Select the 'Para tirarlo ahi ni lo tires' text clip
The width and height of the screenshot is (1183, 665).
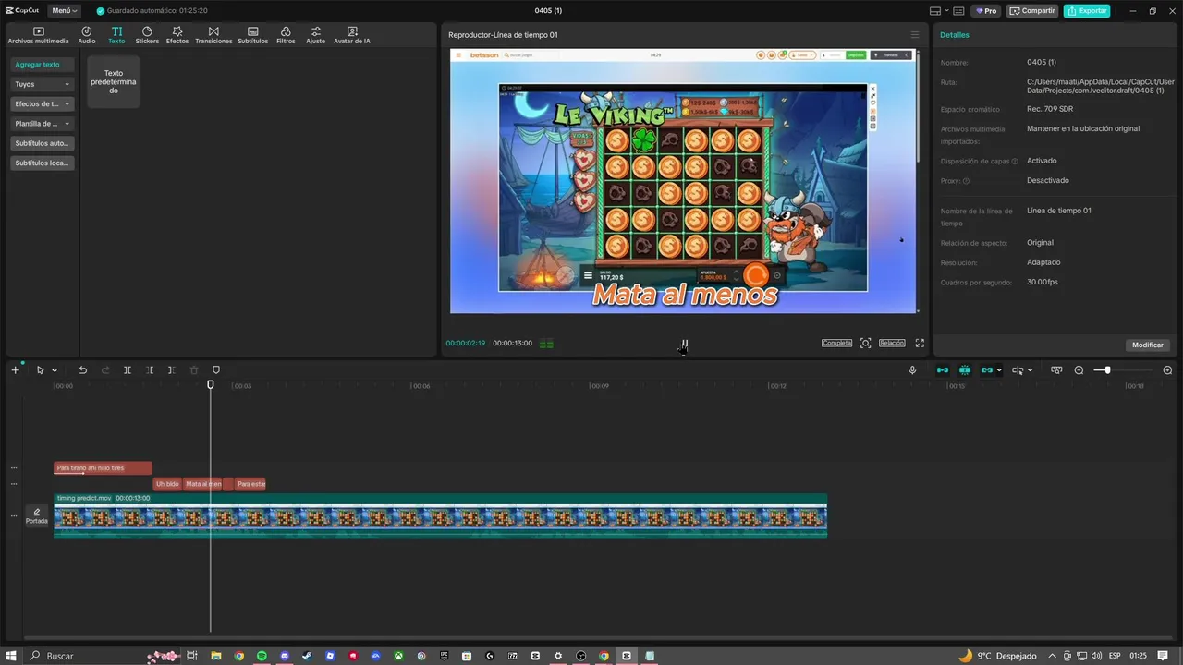[x=103, y=468]
